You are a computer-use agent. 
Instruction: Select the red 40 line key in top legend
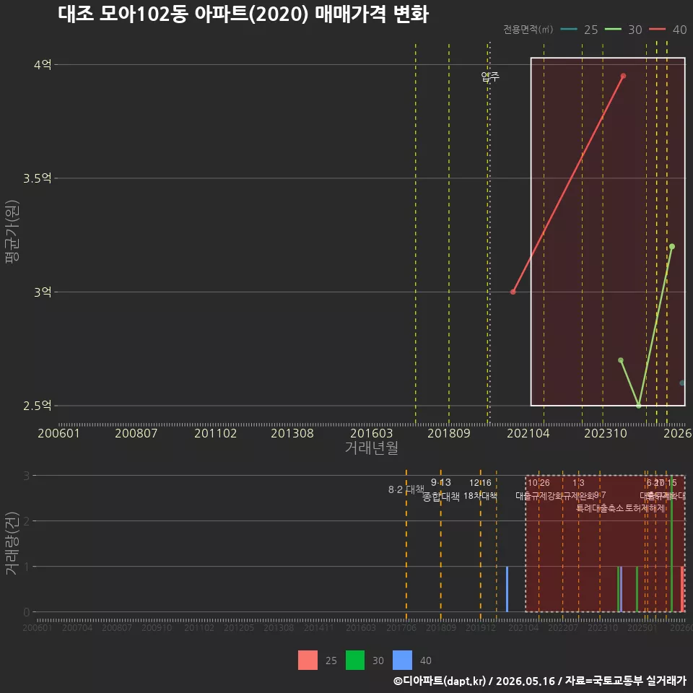point(657,30)
